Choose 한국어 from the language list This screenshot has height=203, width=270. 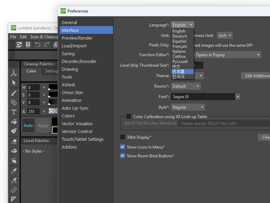click(x=183, y=76)
